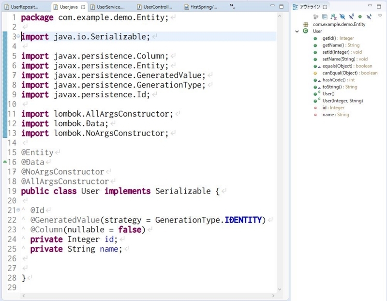387x301 pixels.
Task: Click the false keyword on line 23
Action: click(130, 230)
